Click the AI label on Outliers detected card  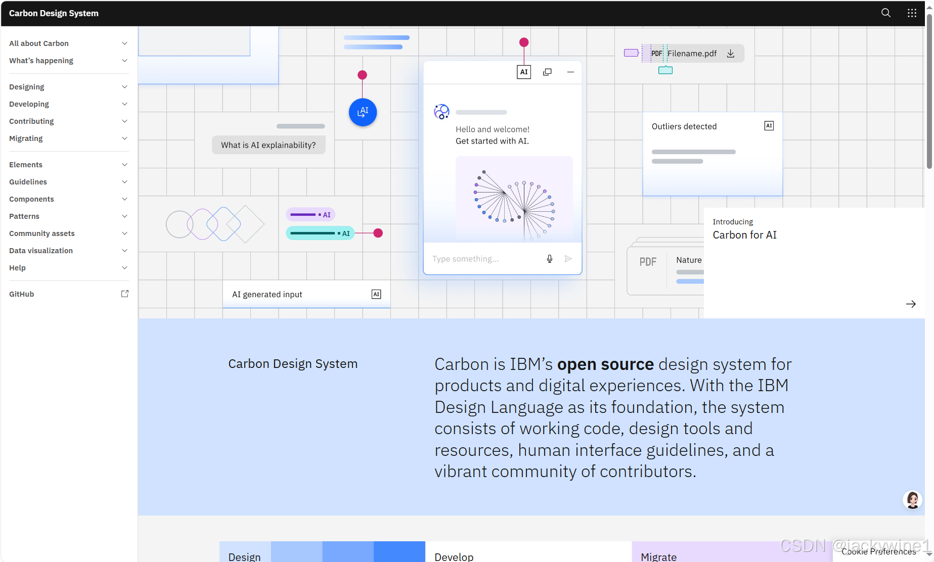pyautogui.click(x=769, y=126)
